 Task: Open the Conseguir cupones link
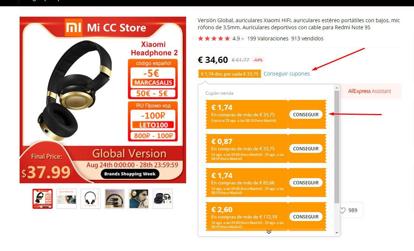(286, 74)
